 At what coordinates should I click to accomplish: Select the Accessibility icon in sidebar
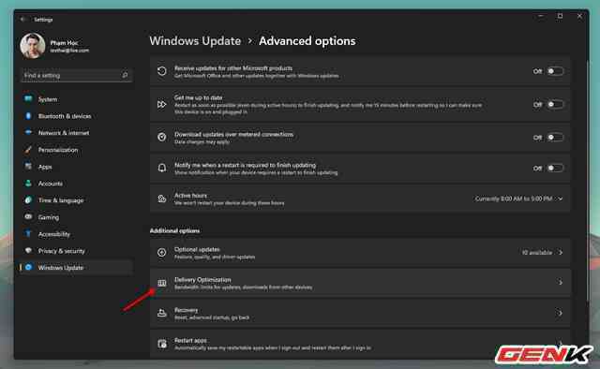(28, 233)
